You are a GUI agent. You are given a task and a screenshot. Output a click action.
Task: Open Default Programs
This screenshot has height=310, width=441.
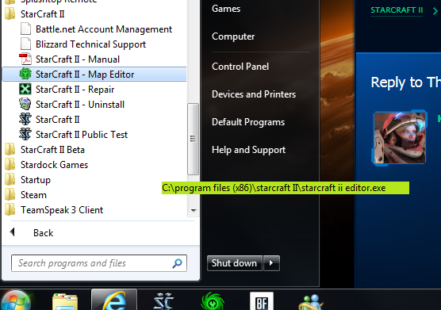click(248, 122)
